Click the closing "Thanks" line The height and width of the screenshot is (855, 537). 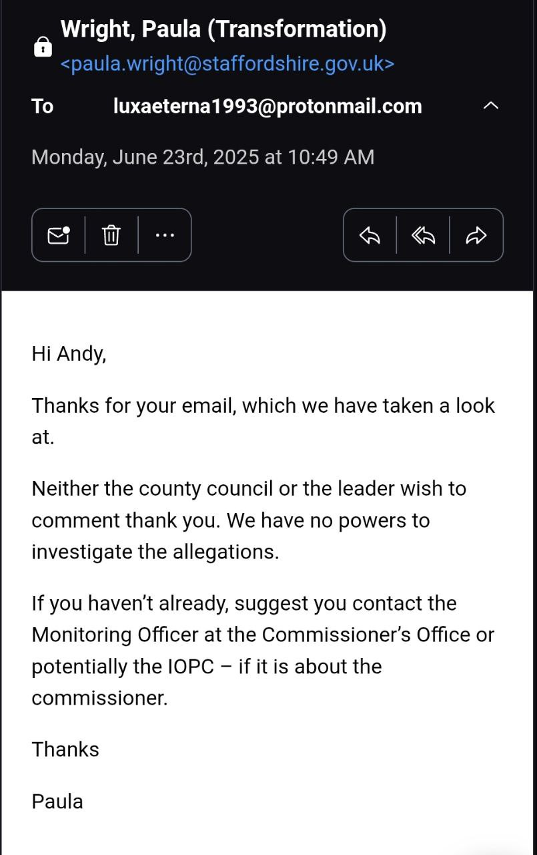tap(65, 749)
